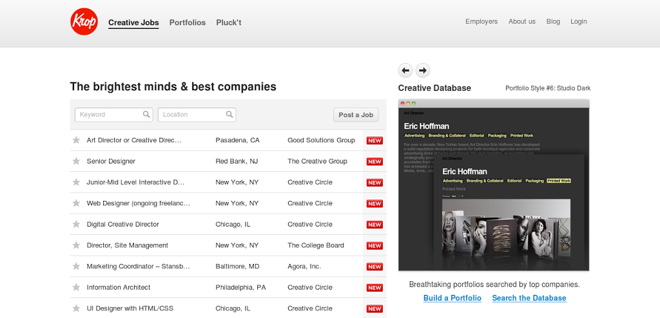The height and width of the screenshot is (318, 660).
Task: Show next portfolio with right arrow
Action: click(x=423, y=70)
